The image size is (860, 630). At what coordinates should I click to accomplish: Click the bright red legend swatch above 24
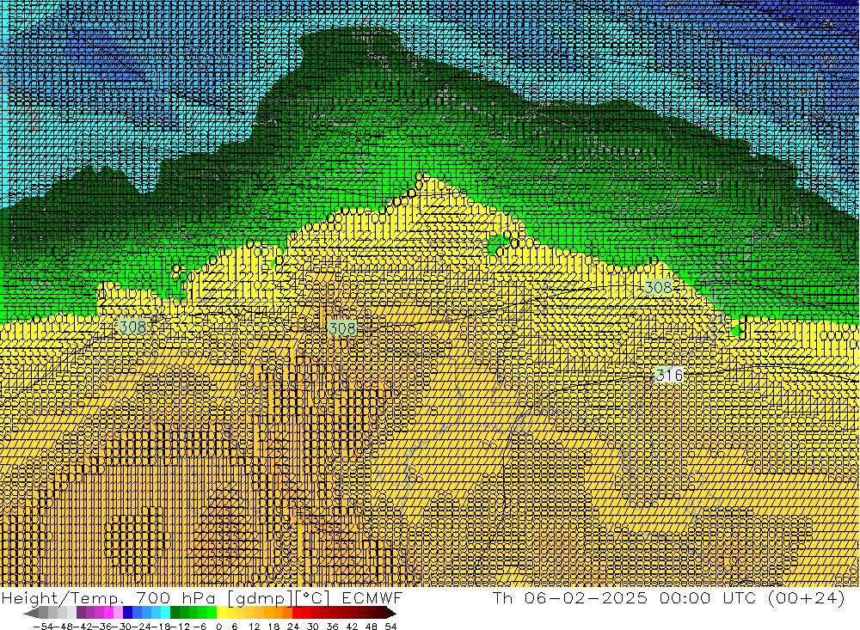click(297, 614)
